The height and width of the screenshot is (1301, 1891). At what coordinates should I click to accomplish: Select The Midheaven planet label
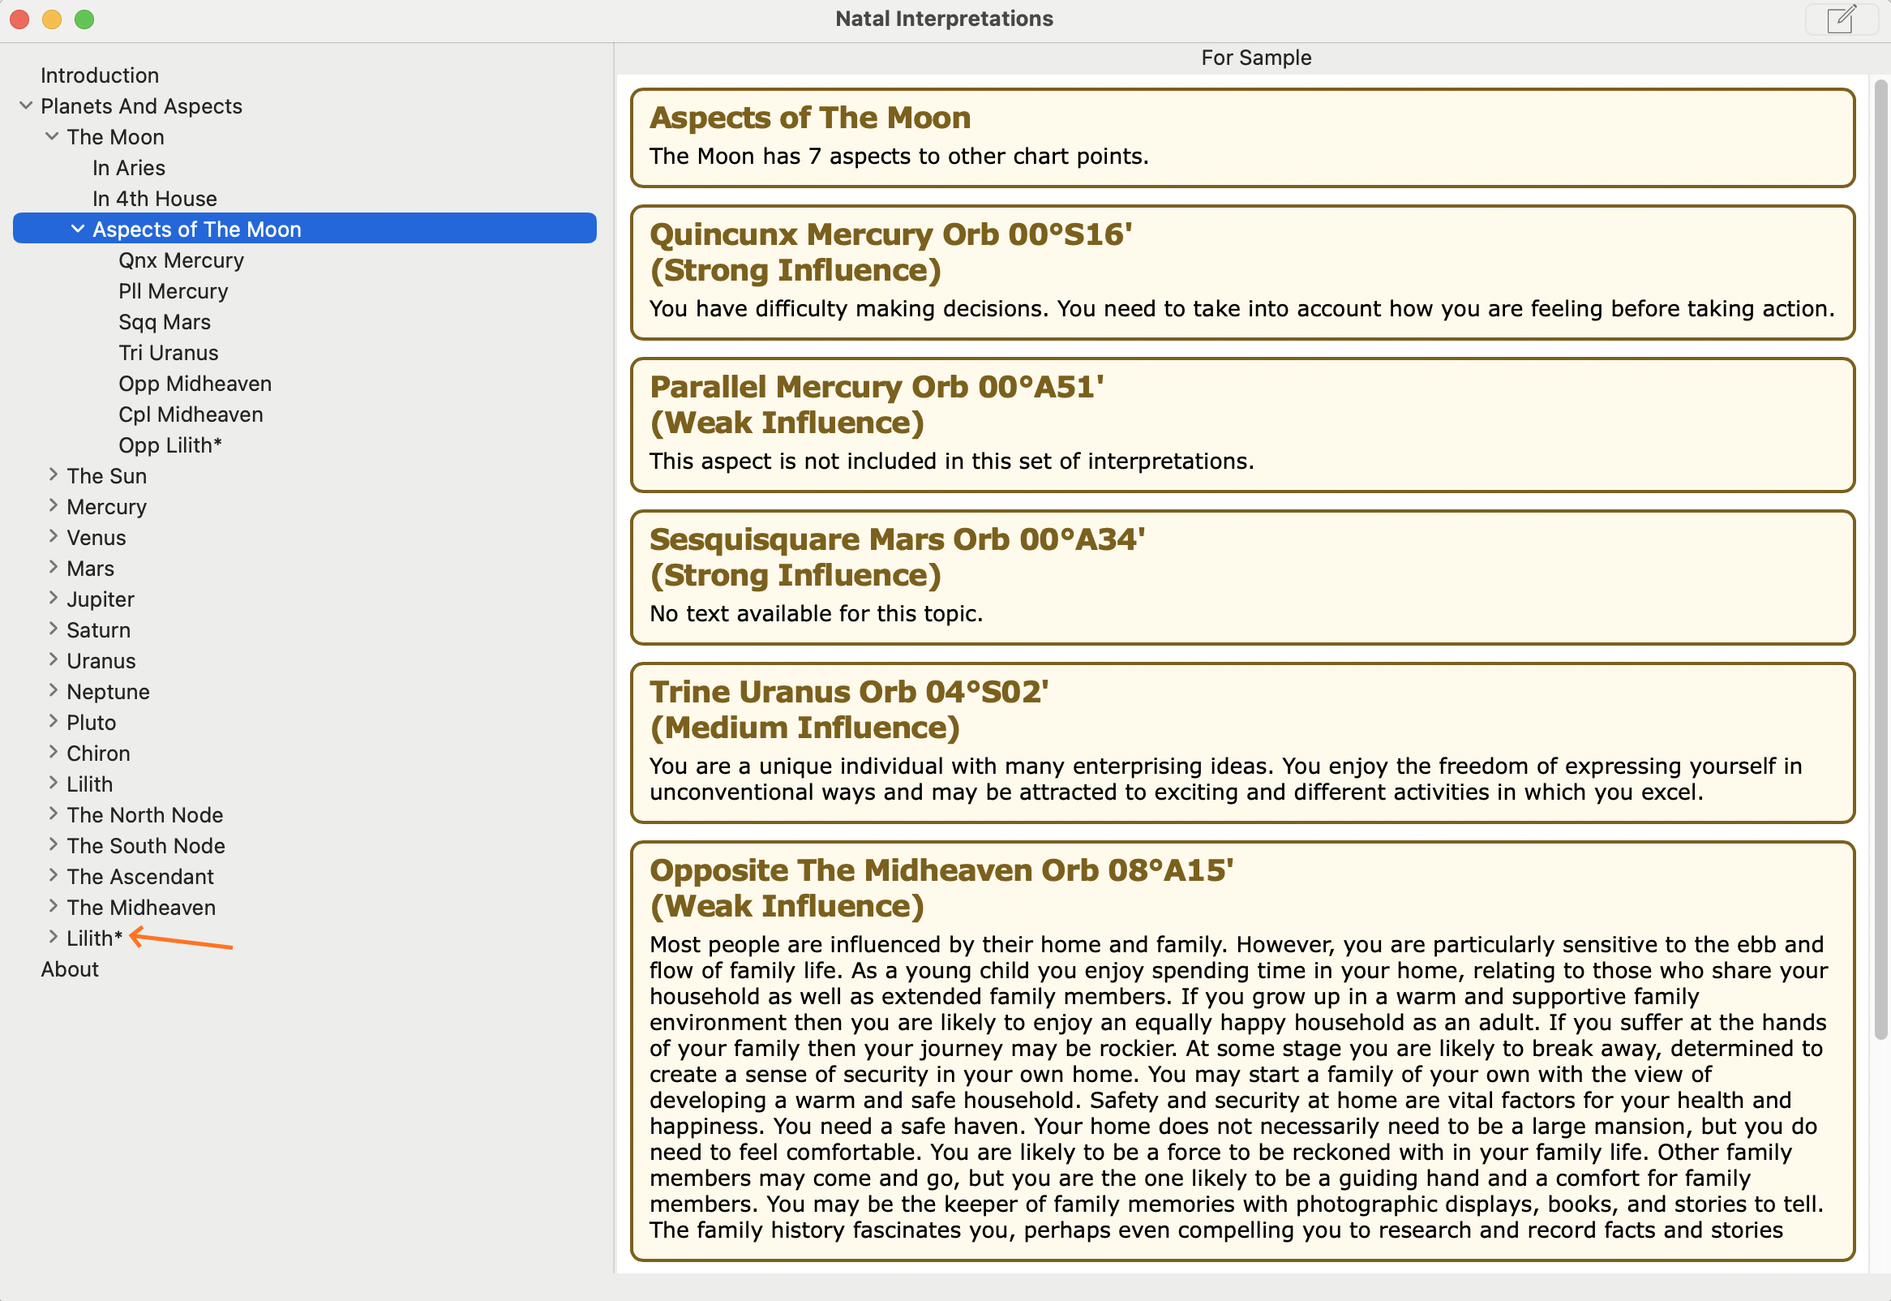pos(141,908)
